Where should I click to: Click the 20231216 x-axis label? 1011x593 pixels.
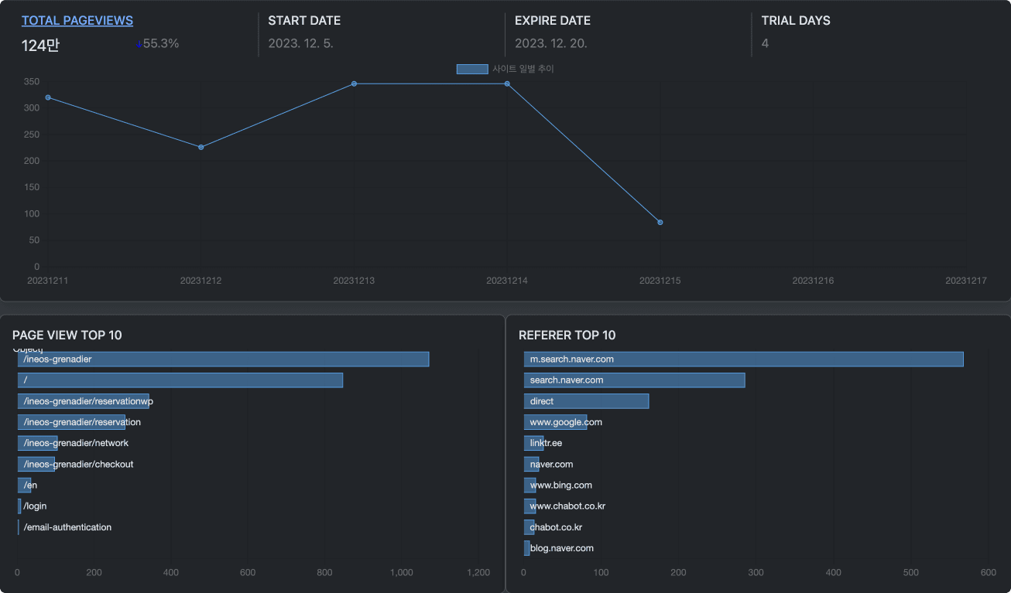(x=813, y=281)
